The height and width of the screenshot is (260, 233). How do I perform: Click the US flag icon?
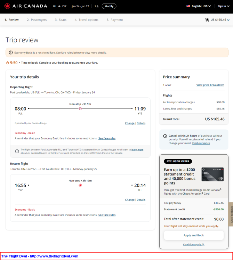pos(188,6)
